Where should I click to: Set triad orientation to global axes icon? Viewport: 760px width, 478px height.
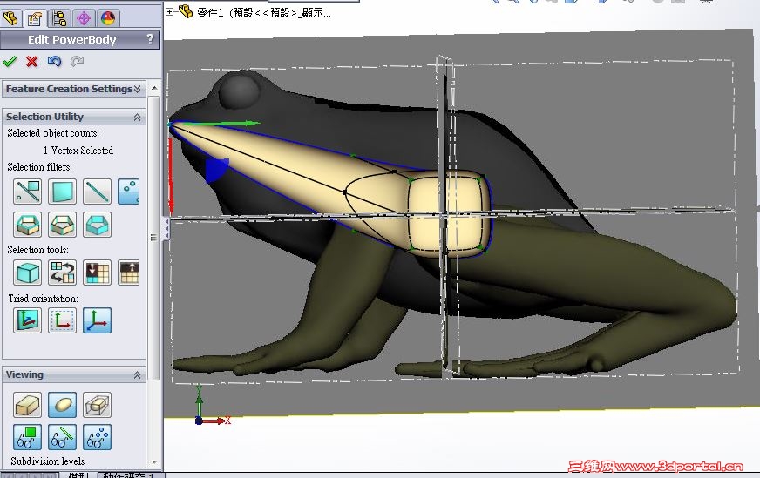tap(97, 320)
